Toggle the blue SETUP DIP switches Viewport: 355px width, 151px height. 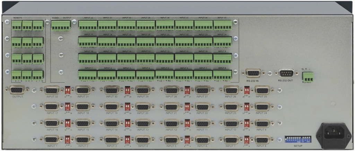point(297,139)
